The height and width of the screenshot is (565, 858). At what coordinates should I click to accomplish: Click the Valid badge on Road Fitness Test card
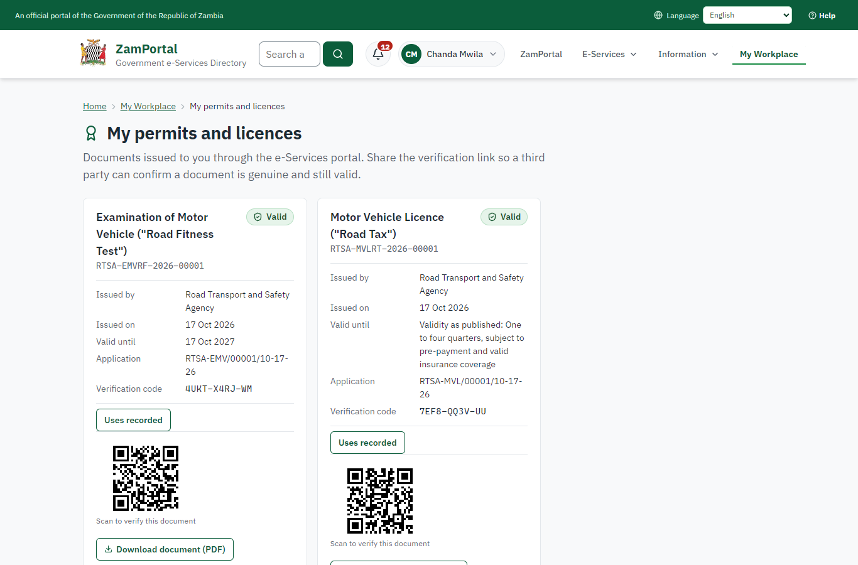(270, 217)
